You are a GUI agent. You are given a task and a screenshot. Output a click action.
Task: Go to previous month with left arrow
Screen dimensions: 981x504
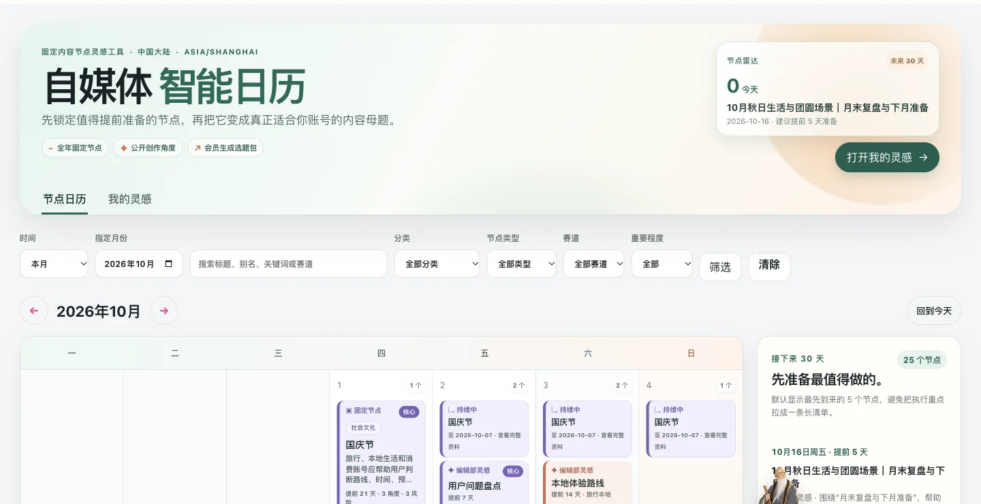34,311
